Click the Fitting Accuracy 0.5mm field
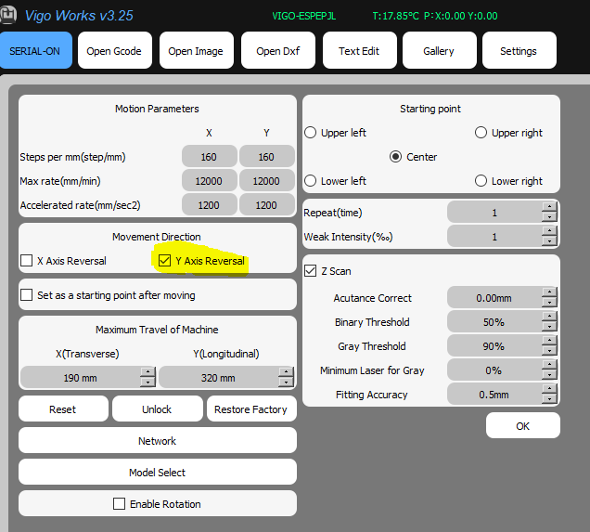Image resolution: width=590 pixels, height=532 pixels. coord(494,394)
